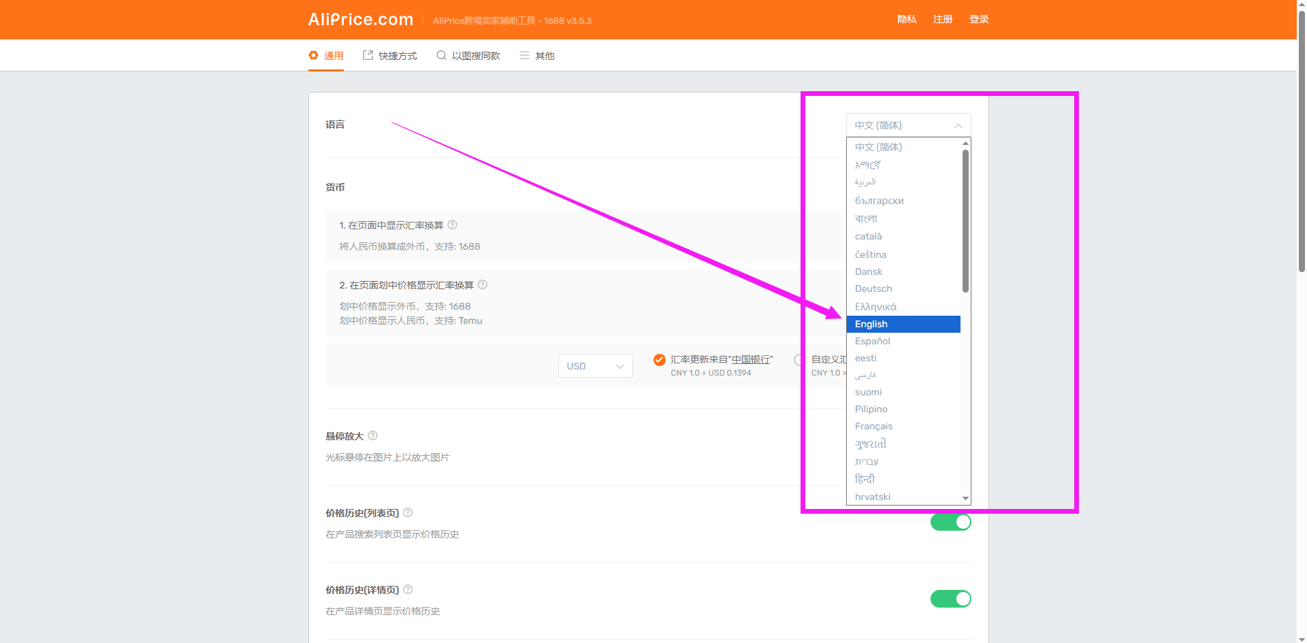
Task: Select the Amharic option in language list
Action: pos(903,165)
